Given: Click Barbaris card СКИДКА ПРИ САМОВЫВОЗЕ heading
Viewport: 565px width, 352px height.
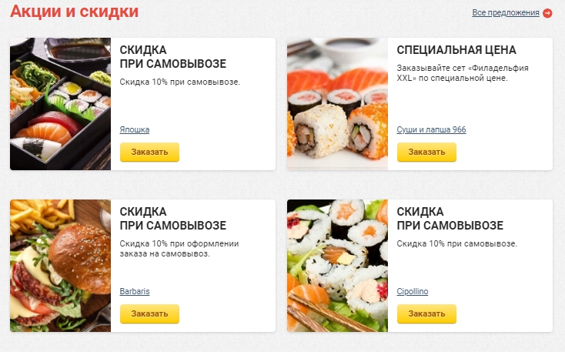Looking at the screenshot, I should click(x=173, y=219).
